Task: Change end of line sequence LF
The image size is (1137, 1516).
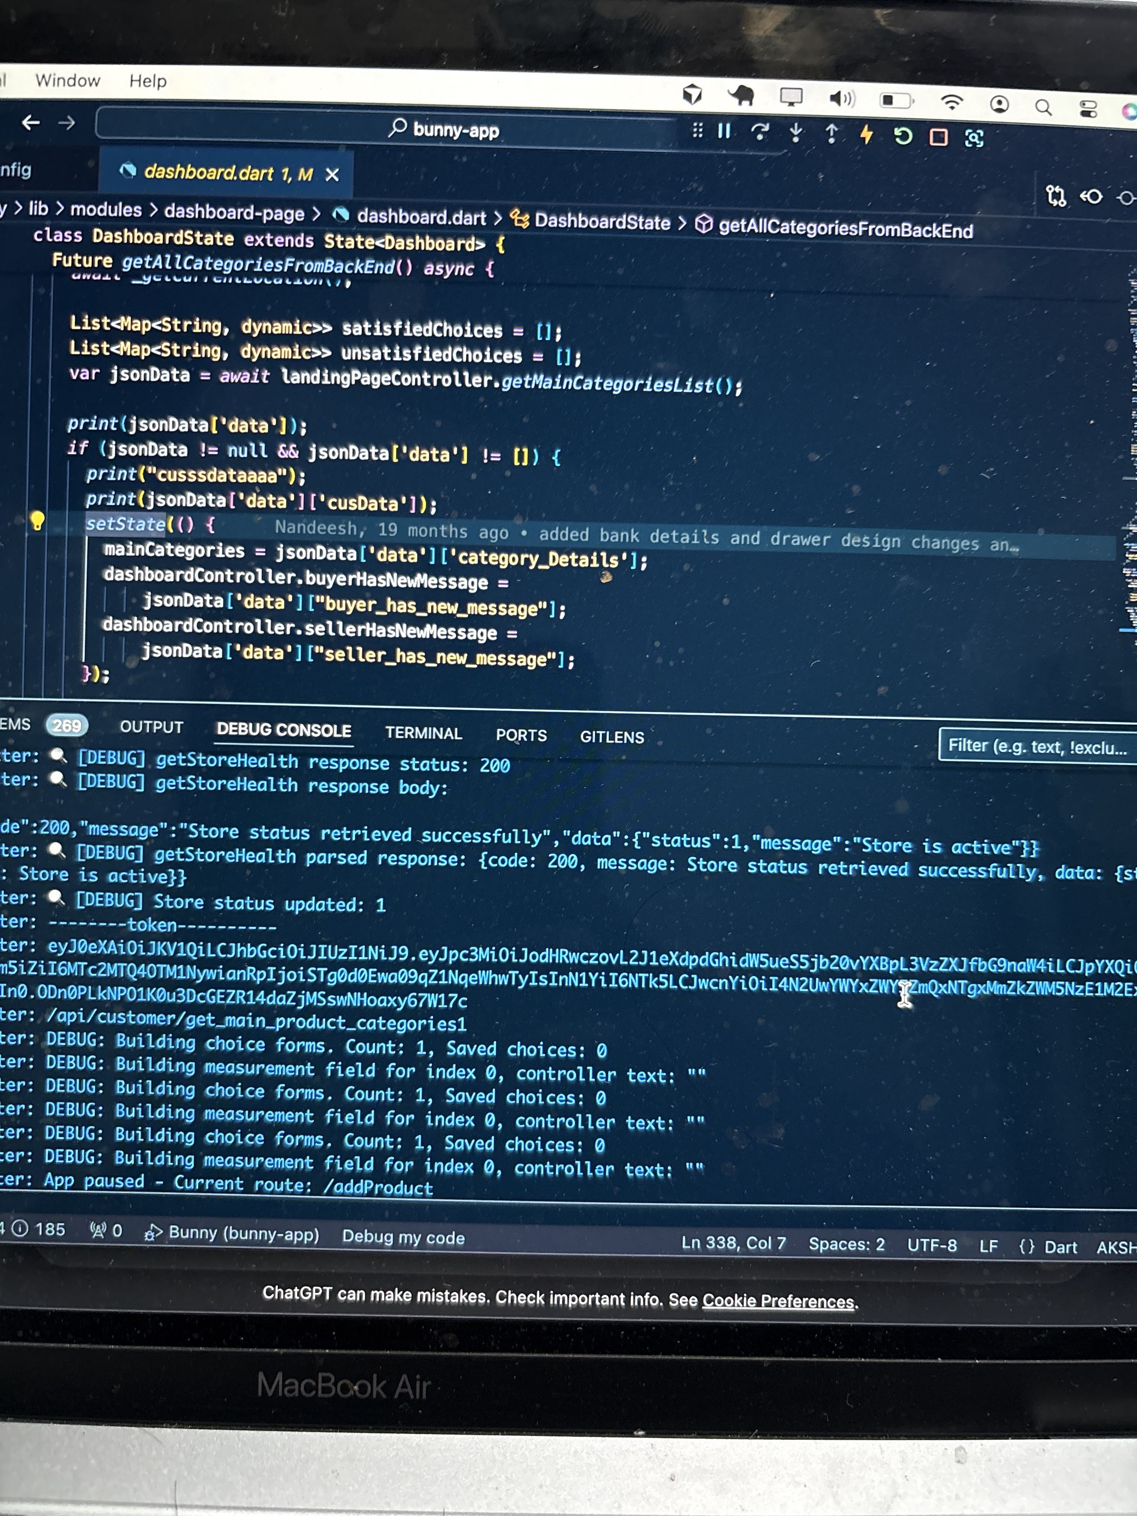Action: [x=988, y=1246]
